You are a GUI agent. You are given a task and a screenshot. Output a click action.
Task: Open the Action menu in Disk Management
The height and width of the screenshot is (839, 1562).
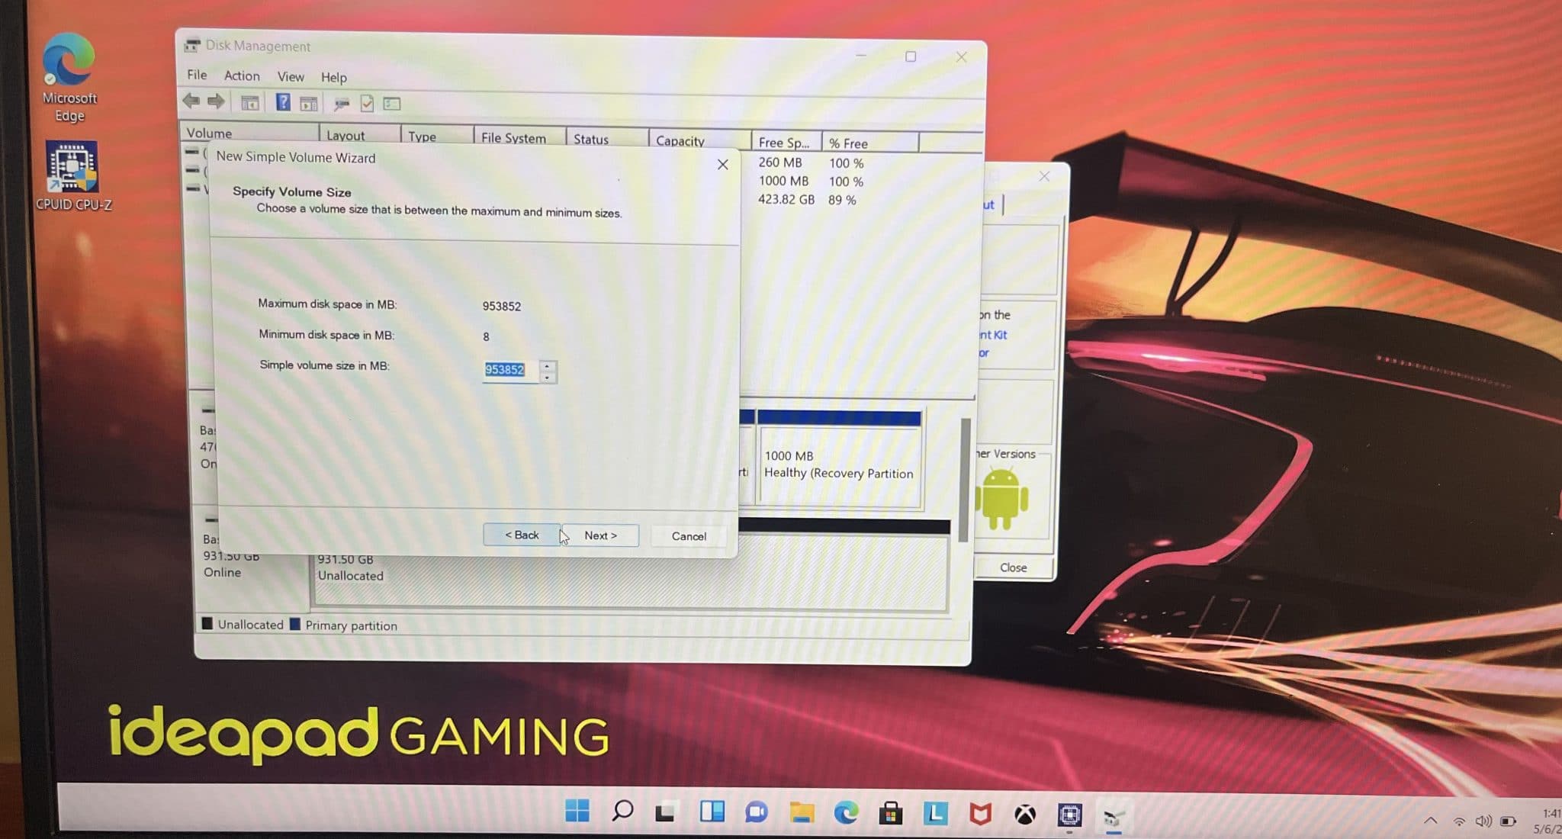(x=241, y=76)
